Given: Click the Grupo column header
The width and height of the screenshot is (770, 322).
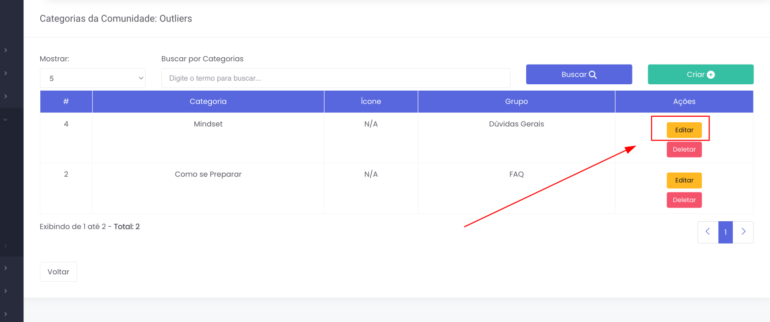Looking at the screenshot, I should point(516,101).
